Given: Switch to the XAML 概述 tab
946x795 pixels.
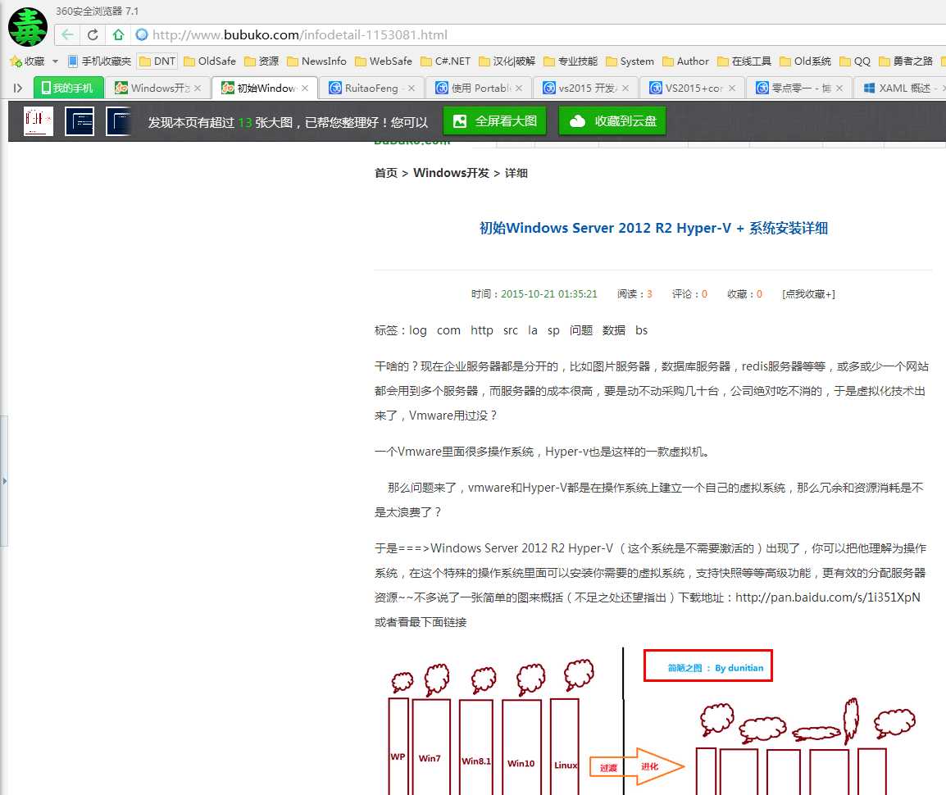Looking at the screenshot, I should tap(900, 88).
